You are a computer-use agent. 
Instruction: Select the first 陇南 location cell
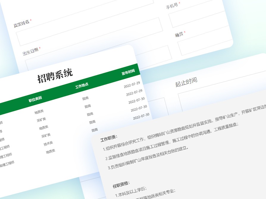click(x=85, y=98)
